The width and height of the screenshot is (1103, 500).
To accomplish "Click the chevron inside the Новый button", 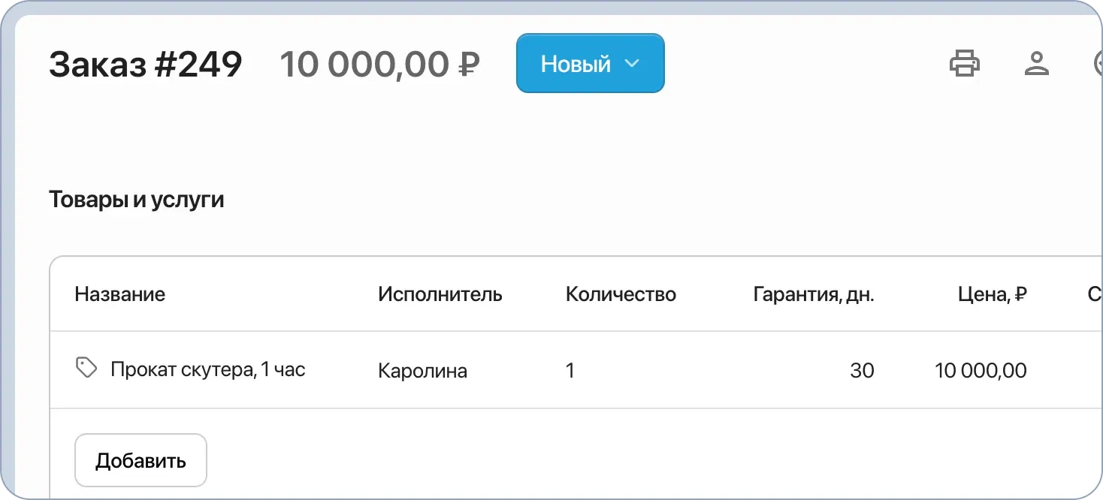I will tap(632, 64).
